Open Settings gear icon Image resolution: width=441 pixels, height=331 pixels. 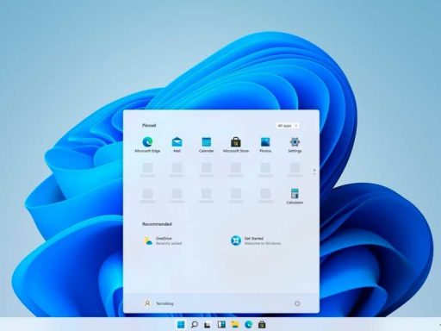295,145
